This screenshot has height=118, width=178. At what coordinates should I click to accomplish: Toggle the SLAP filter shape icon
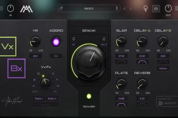point(121,62)
